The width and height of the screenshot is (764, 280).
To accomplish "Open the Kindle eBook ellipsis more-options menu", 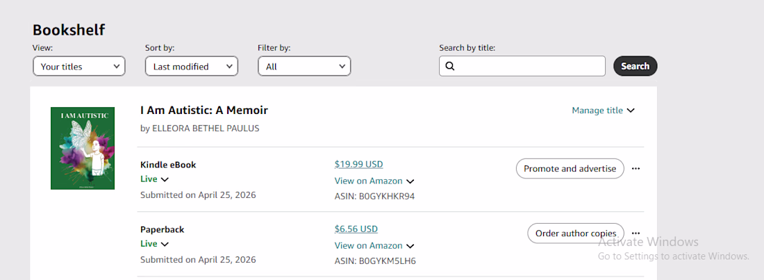I will click(x=636, y=168).
